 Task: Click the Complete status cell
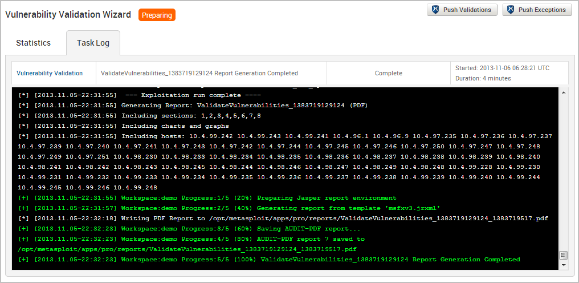(388, 73)
